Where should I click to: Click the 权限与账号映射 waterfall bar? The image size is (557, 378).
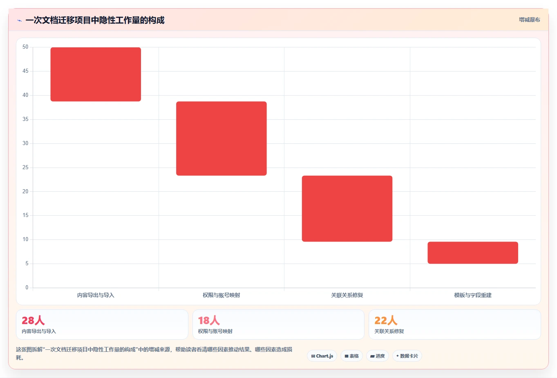221,139
